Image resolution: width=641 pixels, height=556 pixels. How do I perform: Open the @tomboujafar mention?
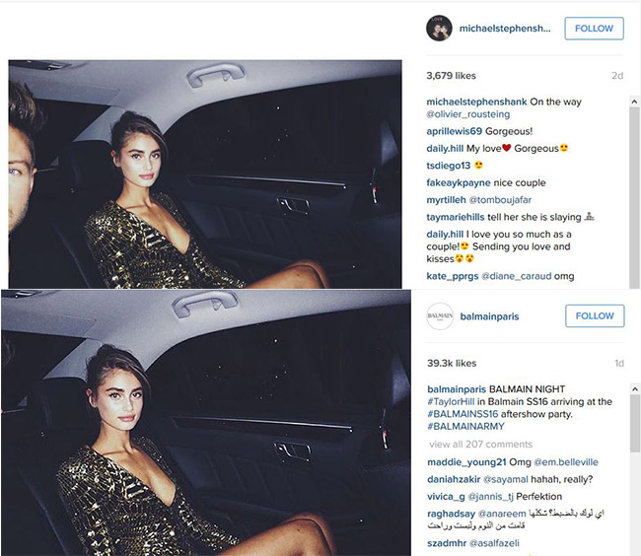500,200
